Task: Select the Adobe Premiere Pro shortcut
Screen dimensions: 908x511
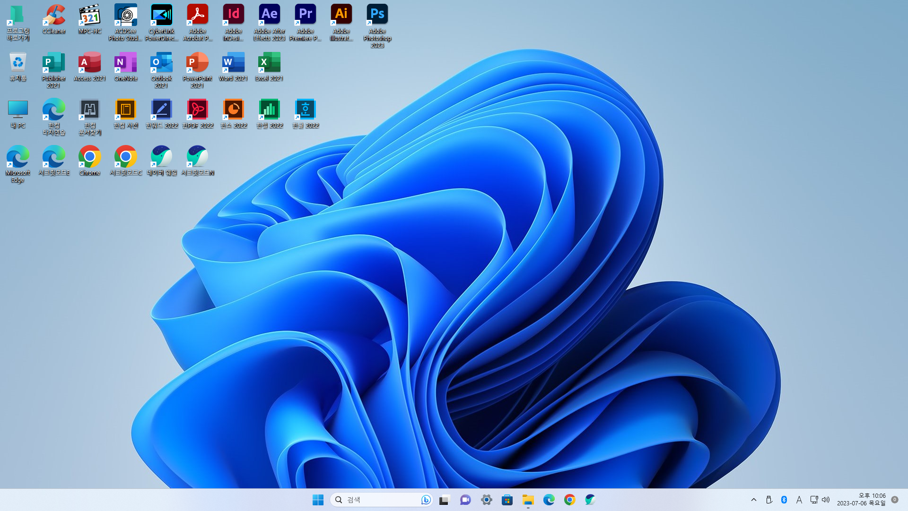Action: point(305,15)
